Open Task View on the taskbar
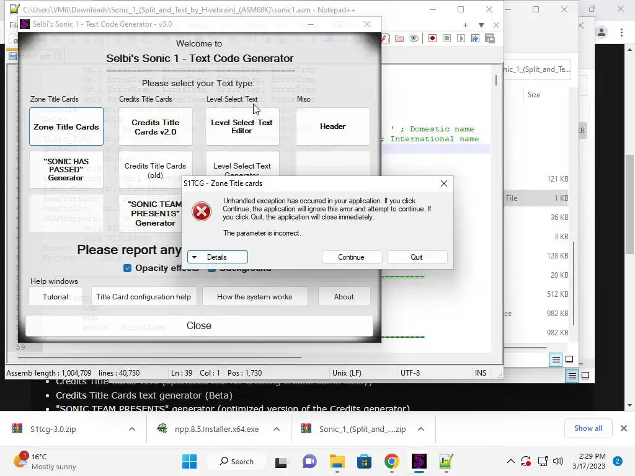Image resolution: width=635 pixels, height=476 pixels. 281,462
